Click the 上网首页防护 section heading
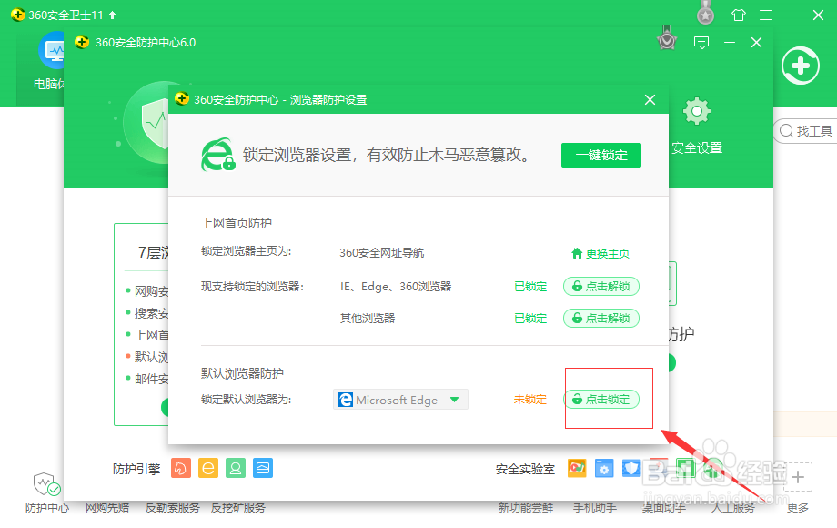Image resolution: width=837 pixels, height=528 pixels. pyautogui.click(x=237, y=223)
